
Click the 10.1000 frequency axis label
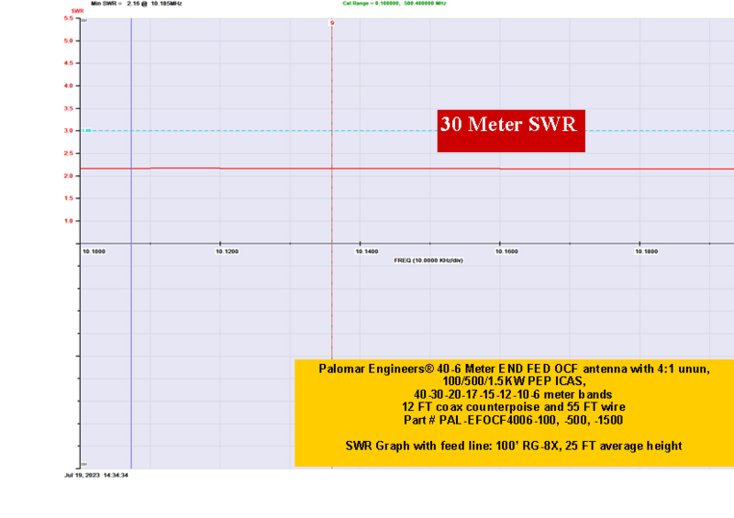(x=94, y=251)
